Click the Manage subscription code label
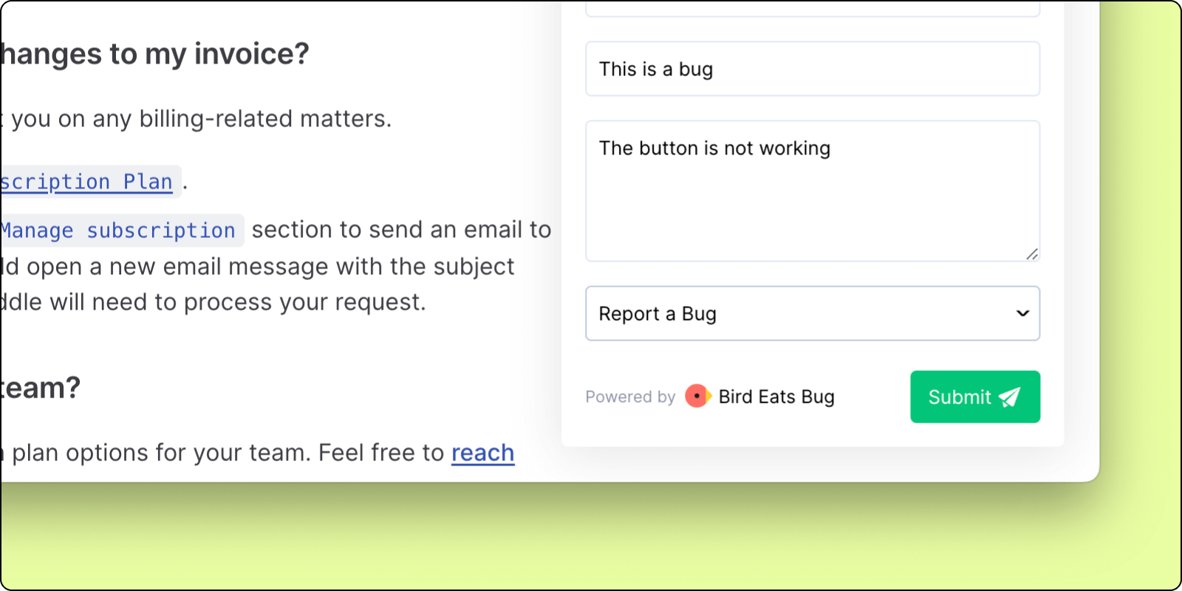This screenshot has width=1182, height=591. (120, 230)
